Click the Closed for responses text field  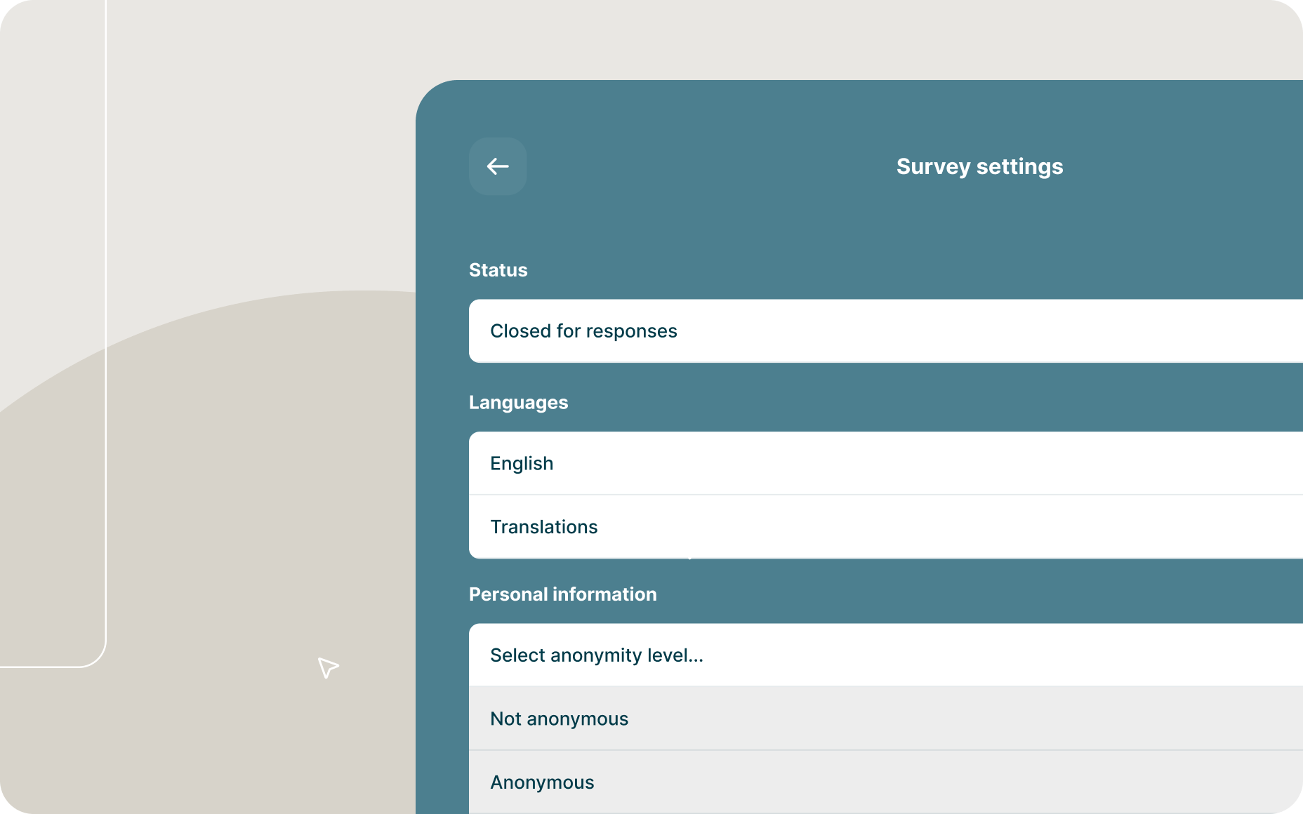point(584,331)
